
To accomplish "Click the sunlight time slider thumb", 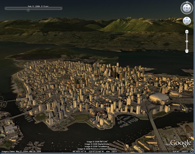I will (28, 10).
